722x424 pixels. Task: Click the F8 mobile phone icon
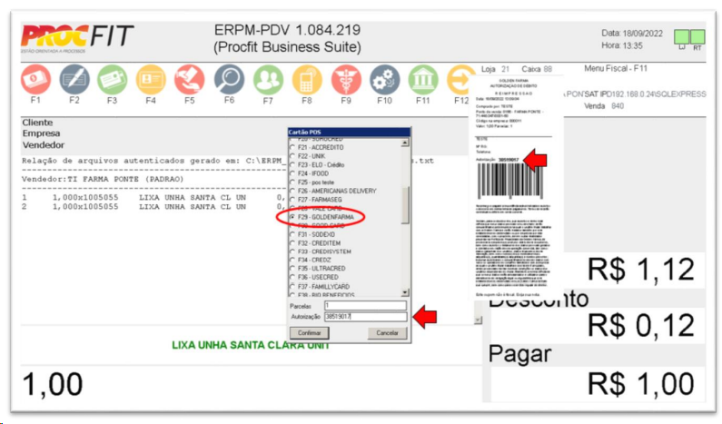point(307,80)
